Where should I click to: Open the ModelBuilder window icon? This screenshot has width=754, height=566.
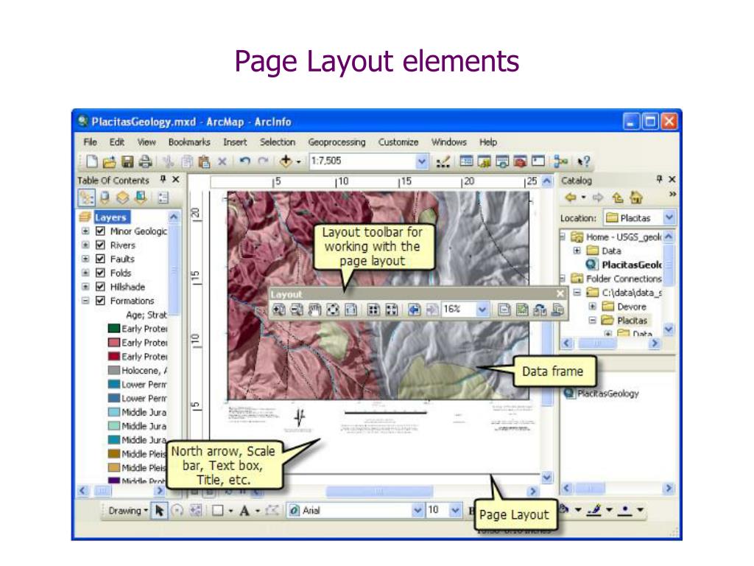[x=560, y=161]
